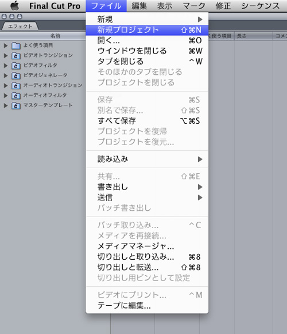The width and height of the screenshot is (287, 334).
Task: Choose ウインドウを閉じる
Action: coord(147,51)
